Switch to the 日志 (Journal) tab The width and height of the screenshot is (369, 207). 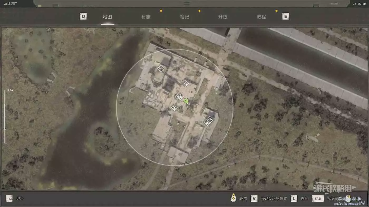(x=146, y=17)
